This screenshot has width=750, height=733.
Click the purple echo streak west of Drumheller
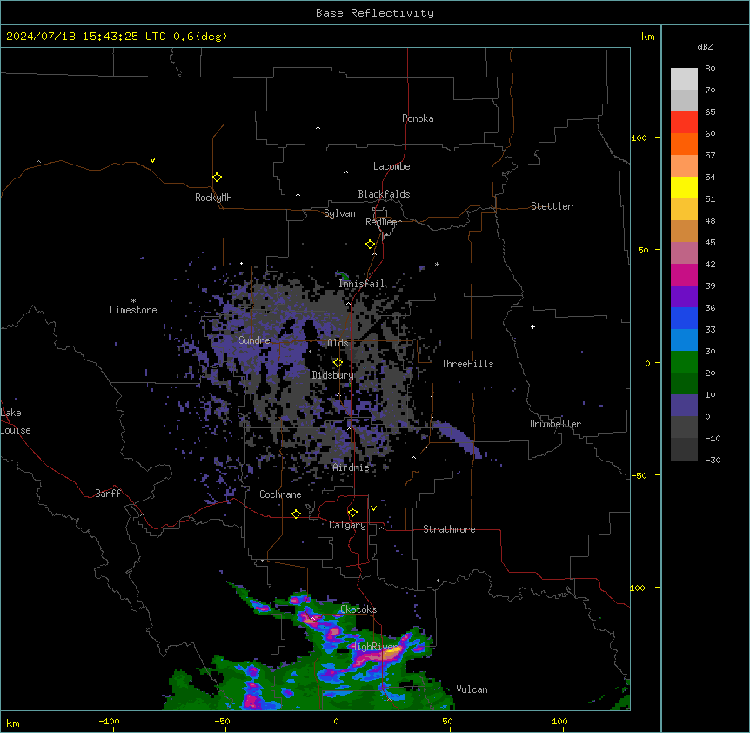458,438
